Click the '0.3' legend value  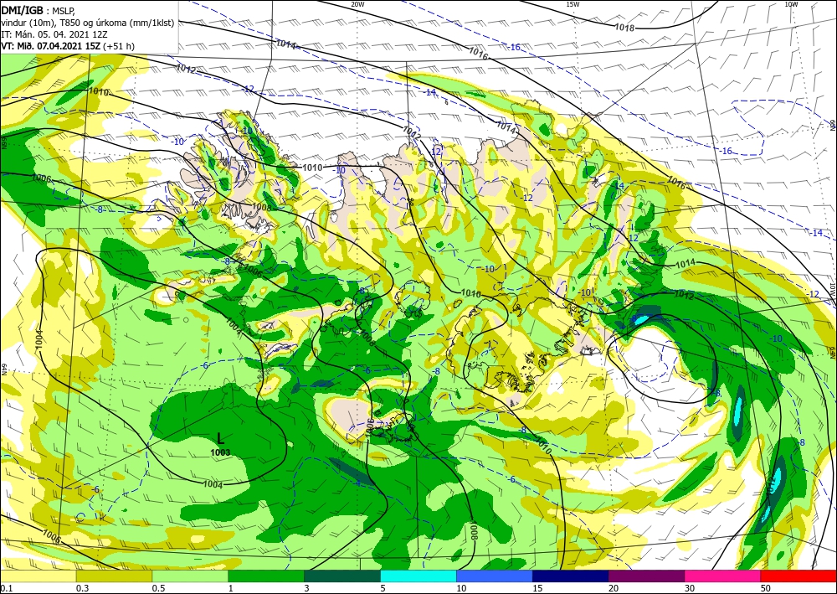[x=82, y=588]
